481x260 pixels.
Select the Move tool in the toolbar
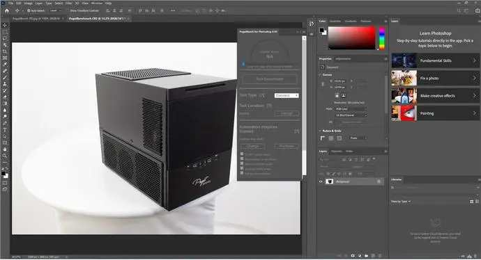pyautogui.click(x=5, y=25)
